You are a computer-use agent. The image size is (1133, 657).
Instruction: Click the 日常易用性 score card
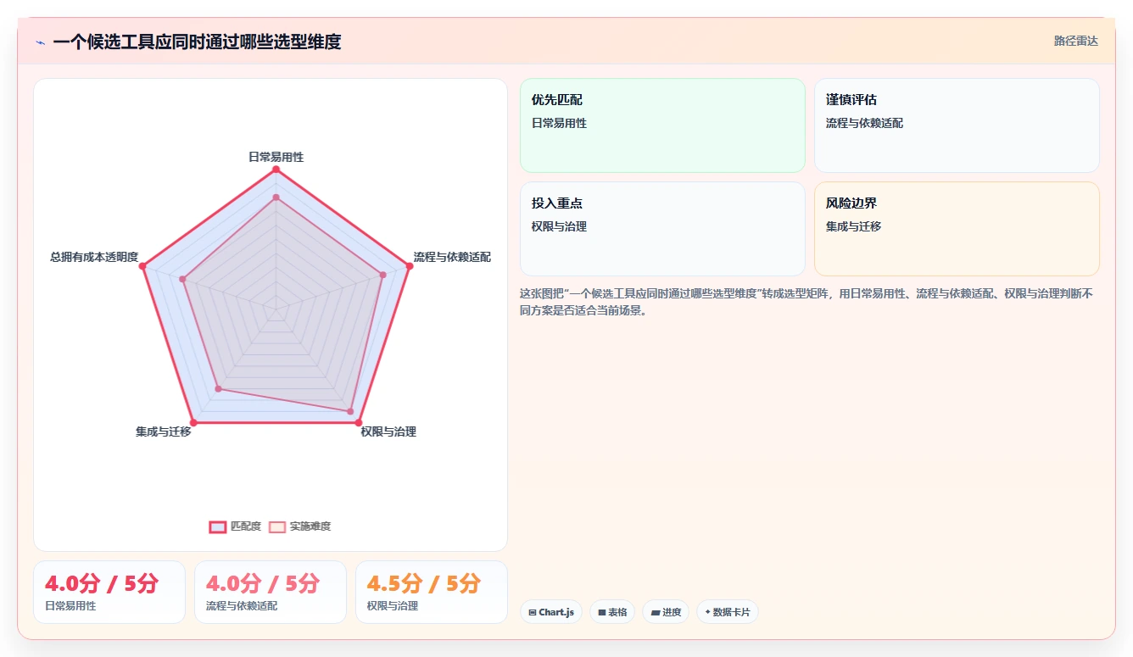tap(109, 592)
